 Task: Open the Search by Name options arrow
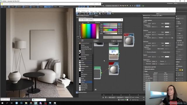tap(77, 17)
